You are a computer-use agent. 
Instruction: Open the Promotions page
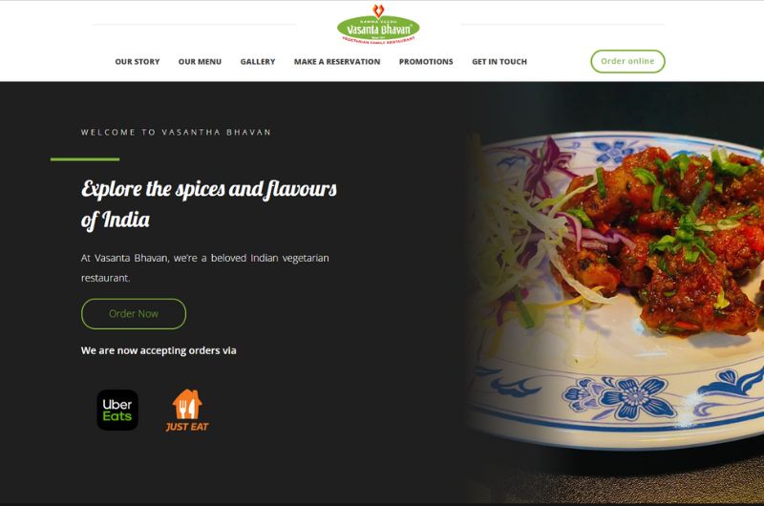tap(426, 62)
